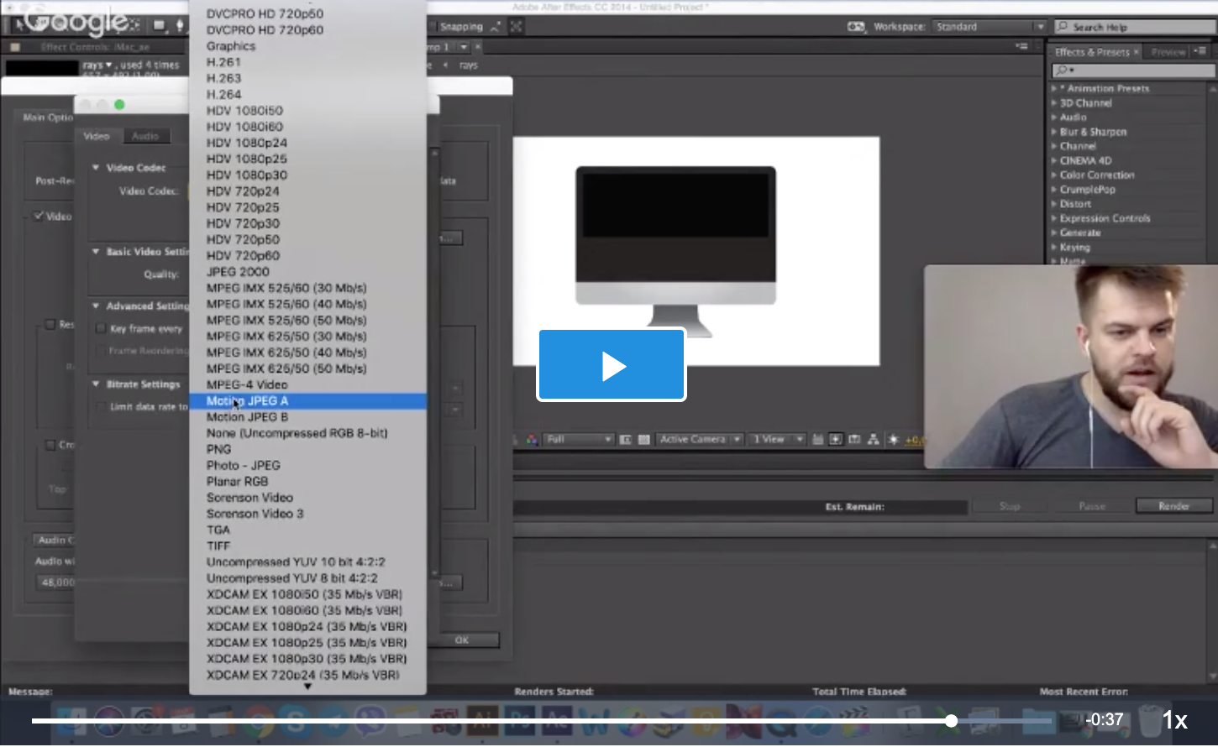
Task: Switch to the Audio tab
Action: point(145,136)
